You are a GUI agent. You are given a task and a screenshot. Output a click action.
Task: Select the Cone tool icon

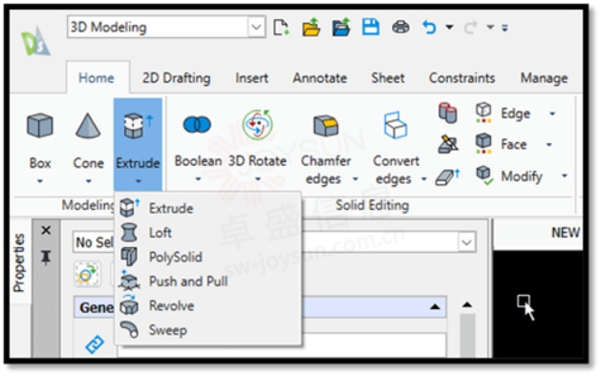pyautogui.click(x=88, y=125)
